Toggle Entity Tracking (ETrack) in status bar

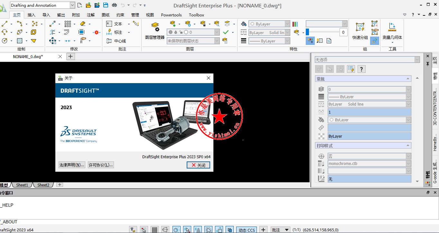point(198,230)
